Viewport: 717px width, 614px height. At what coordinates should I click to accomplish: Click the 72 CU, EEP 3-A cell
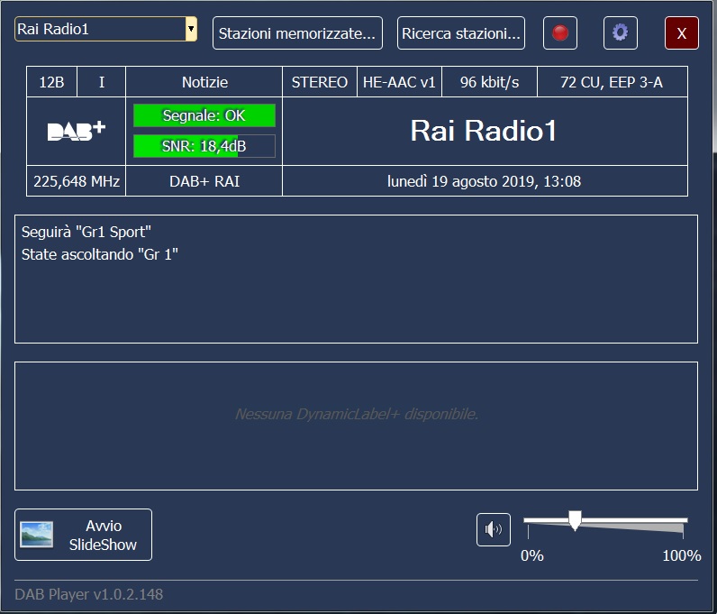(612, 82)
